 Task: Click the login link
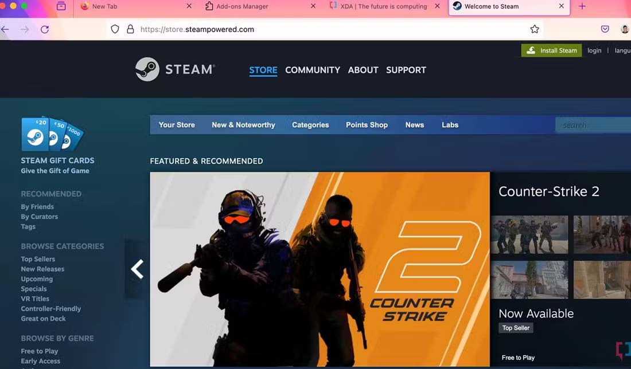[x=594, y=50]
